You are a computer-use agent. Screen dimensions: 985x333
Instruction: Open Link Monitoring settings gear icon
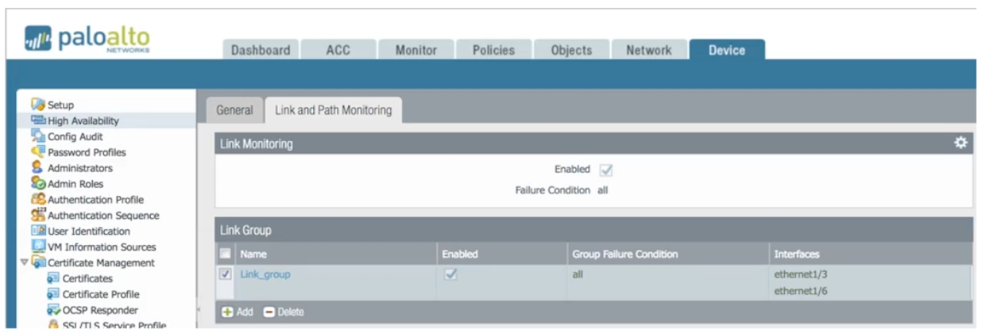click(x=960, y=143)
